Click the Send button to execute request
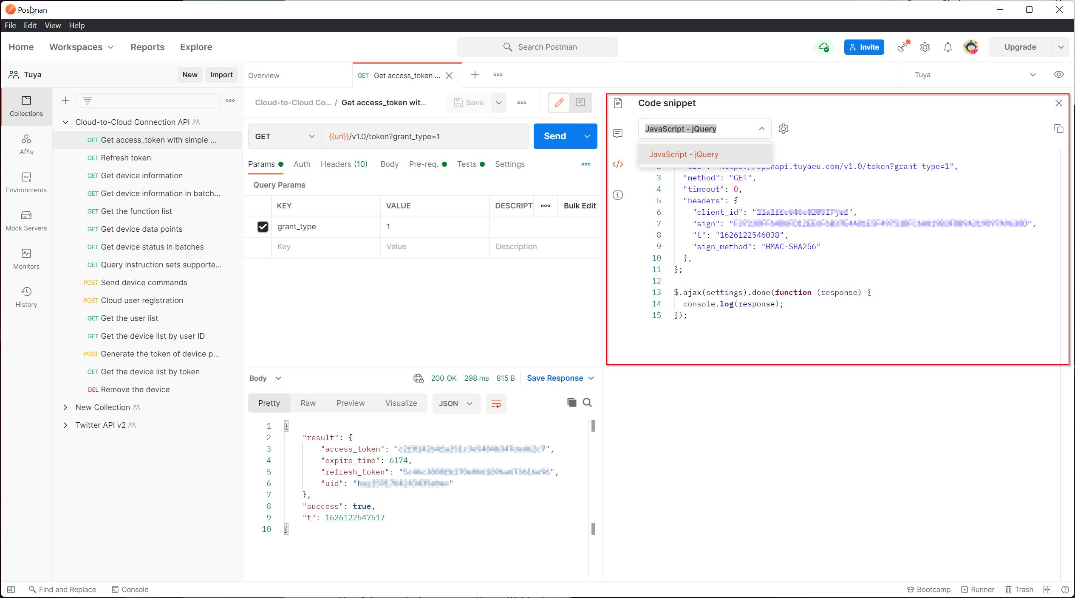Image resolution: width=1075 pixels, height=598 pixels. pos(555,136)
